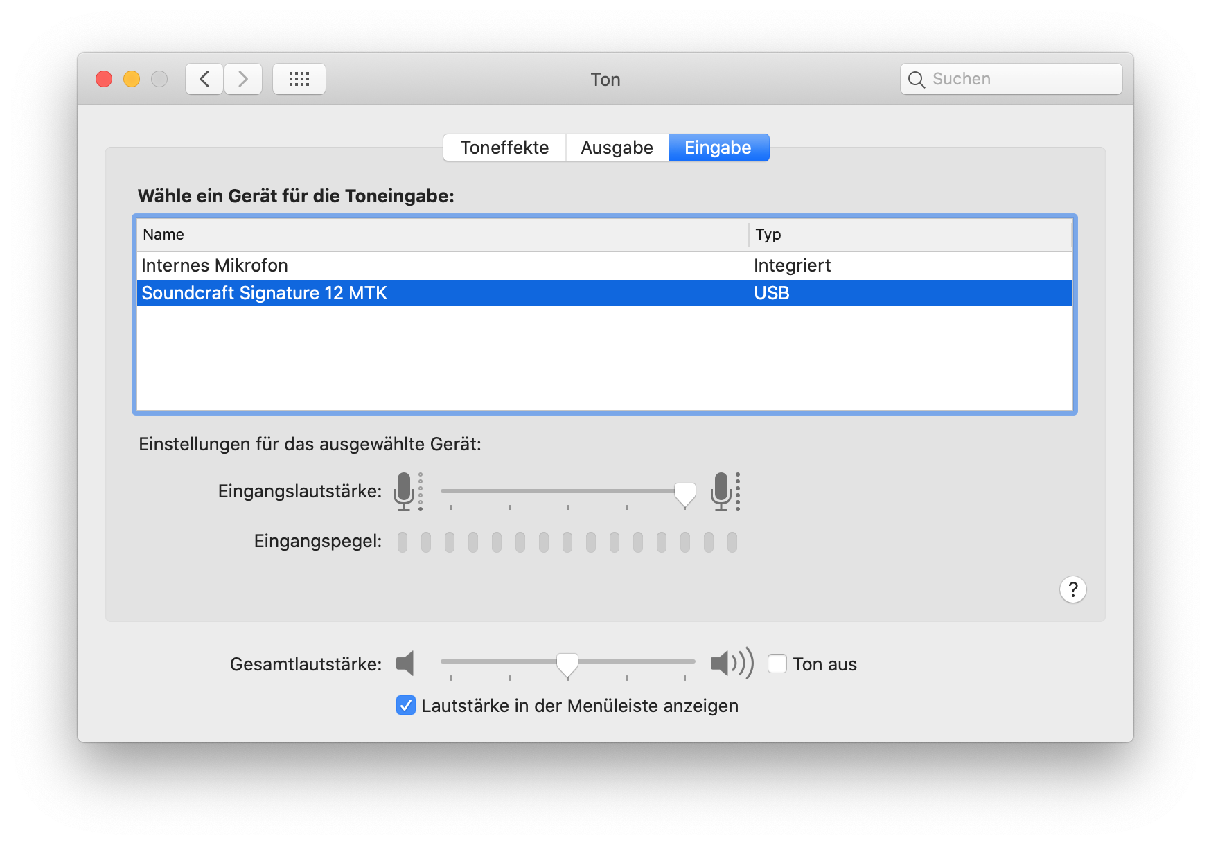Screen dimensions: 1211x845
Task: Click the quiet speaker icon
Action: point(405,664)
